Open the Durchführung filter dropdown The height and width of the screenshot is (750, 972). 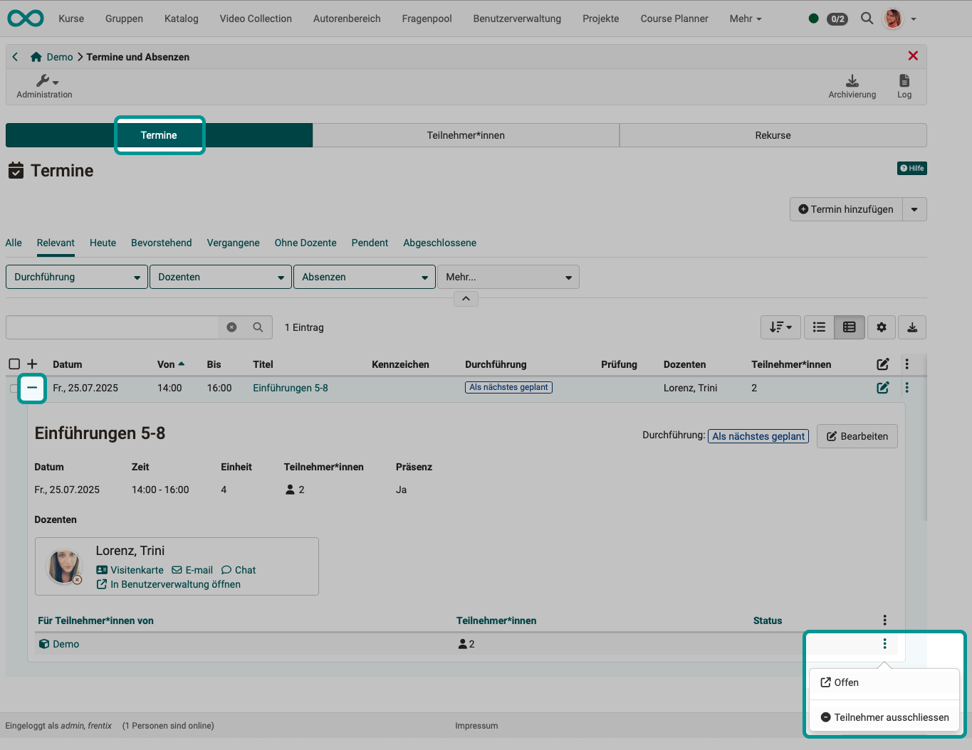click(x=76, y=277)
